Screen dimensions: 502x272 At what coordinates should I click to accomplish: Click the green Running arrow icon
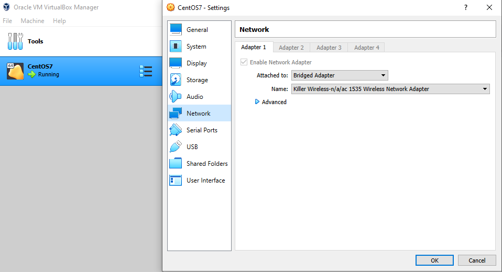[x=31, y=74]
